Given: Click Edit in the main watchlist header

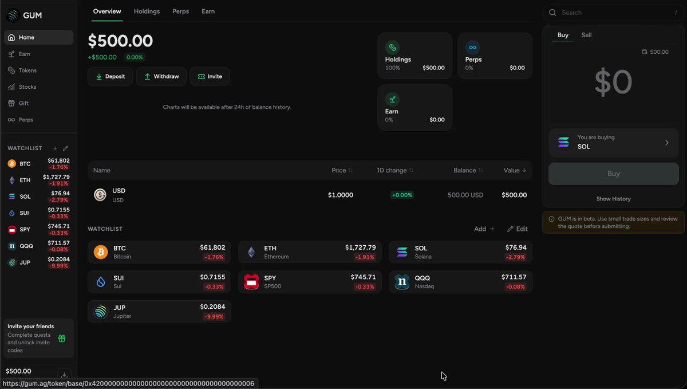Looking at the screenshot, I should (518, 229).
